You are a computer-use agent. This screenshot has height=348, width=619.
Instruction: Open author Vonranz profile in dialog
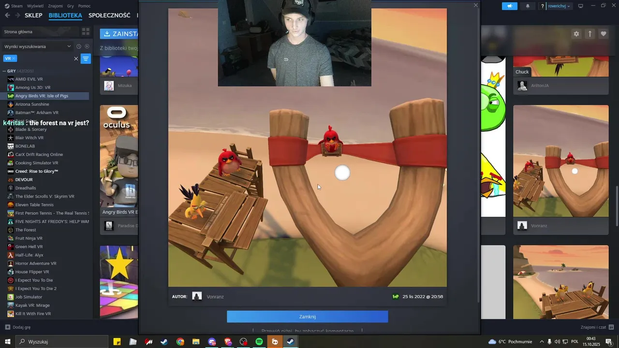215,297
